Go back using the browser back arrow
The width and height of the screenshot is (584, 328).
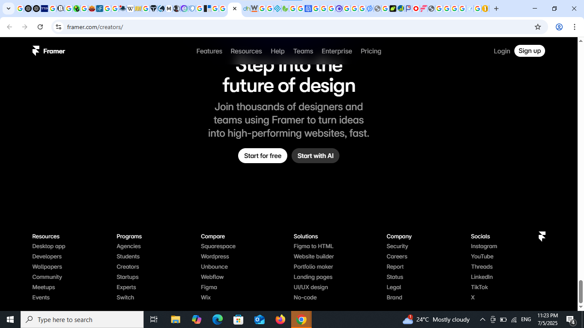9,27
